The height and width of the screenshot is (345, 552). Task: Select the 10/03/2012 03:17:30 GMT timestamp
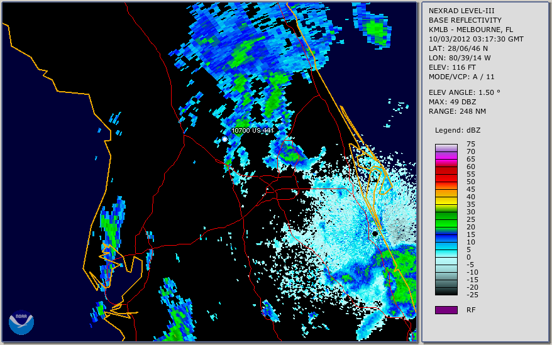(476, 39)
